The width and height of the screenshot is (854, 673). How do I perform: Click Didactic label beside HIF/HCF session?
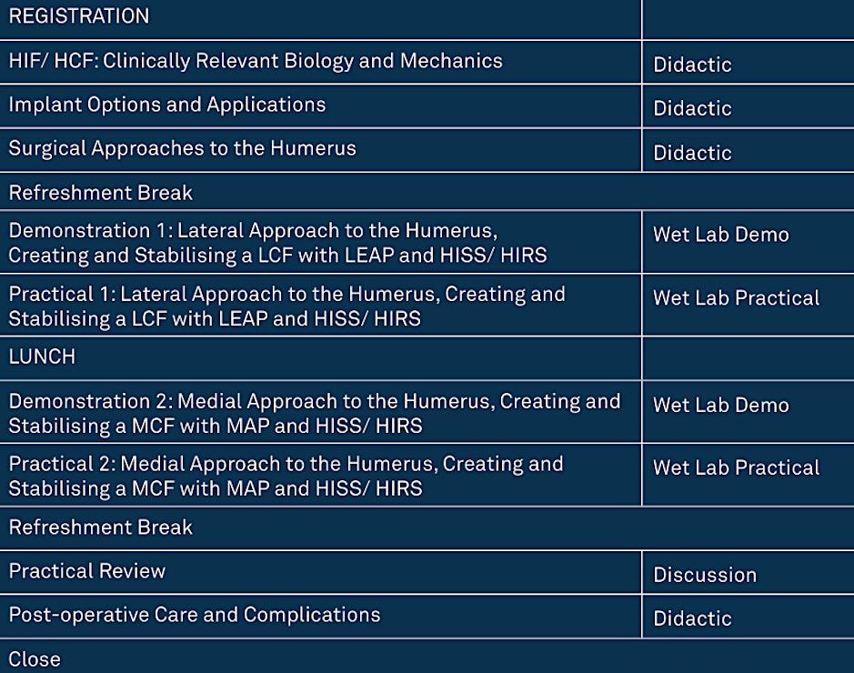tap(692, 65)
